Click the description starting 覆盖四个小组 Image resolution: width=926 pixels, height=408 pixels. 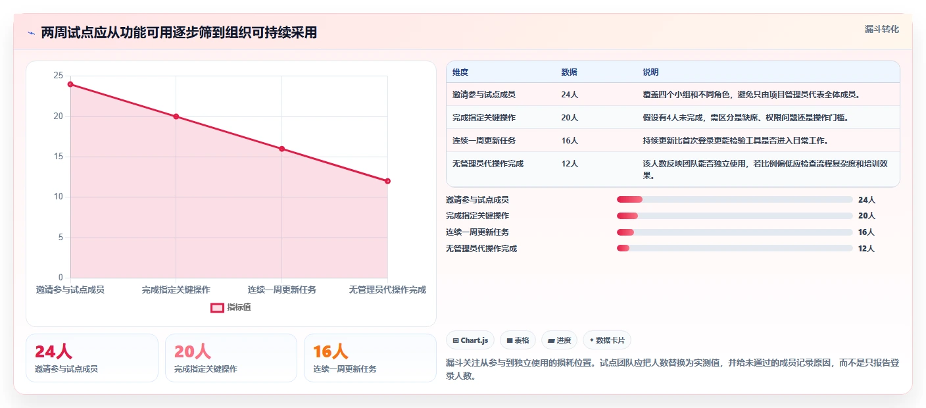pos(752,95)
